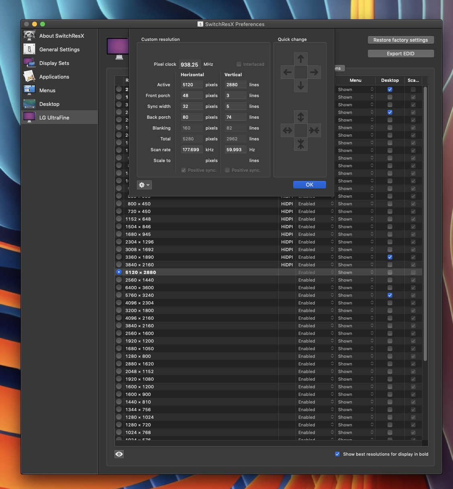Click the Desktop column header
This screenshot has width=453, height=489.
tap(390, 80)
